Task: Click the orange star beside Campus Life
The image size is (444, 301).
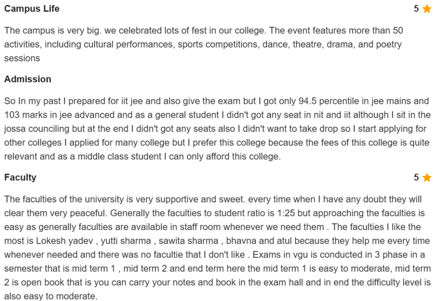Action: (x=427, y=9)
